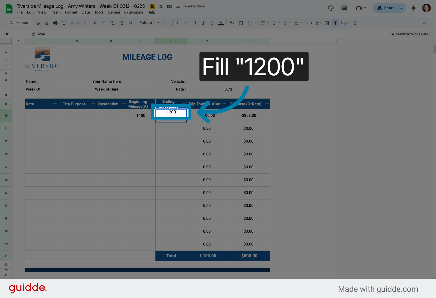436x298 pixels.
Task: Open version history clock icon
Action: coord(331,8)
